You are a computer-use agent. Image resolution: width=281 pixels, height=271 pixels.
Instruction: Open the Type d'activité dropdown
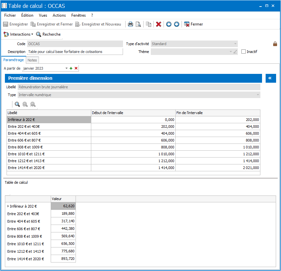coord(235,44)
